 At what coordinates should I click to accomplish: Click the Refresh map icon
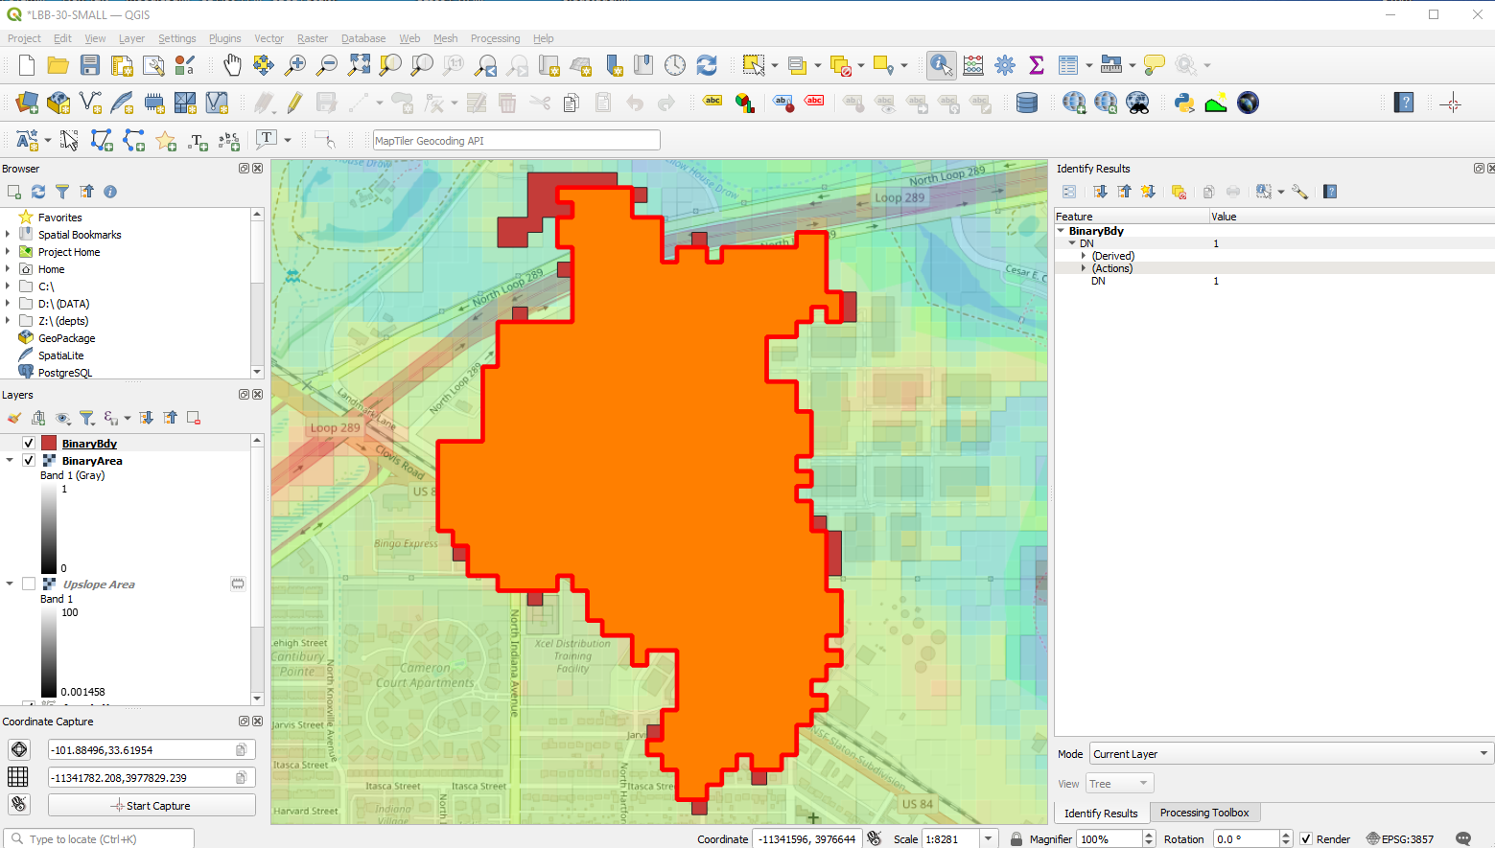[x=707, y=65]
